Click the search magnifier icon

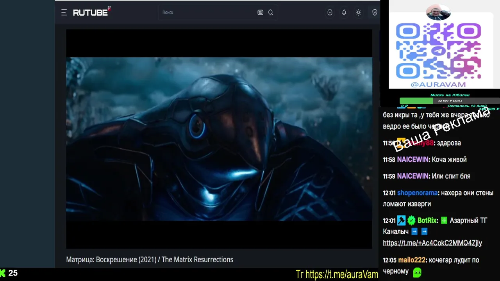coord(271,12)
